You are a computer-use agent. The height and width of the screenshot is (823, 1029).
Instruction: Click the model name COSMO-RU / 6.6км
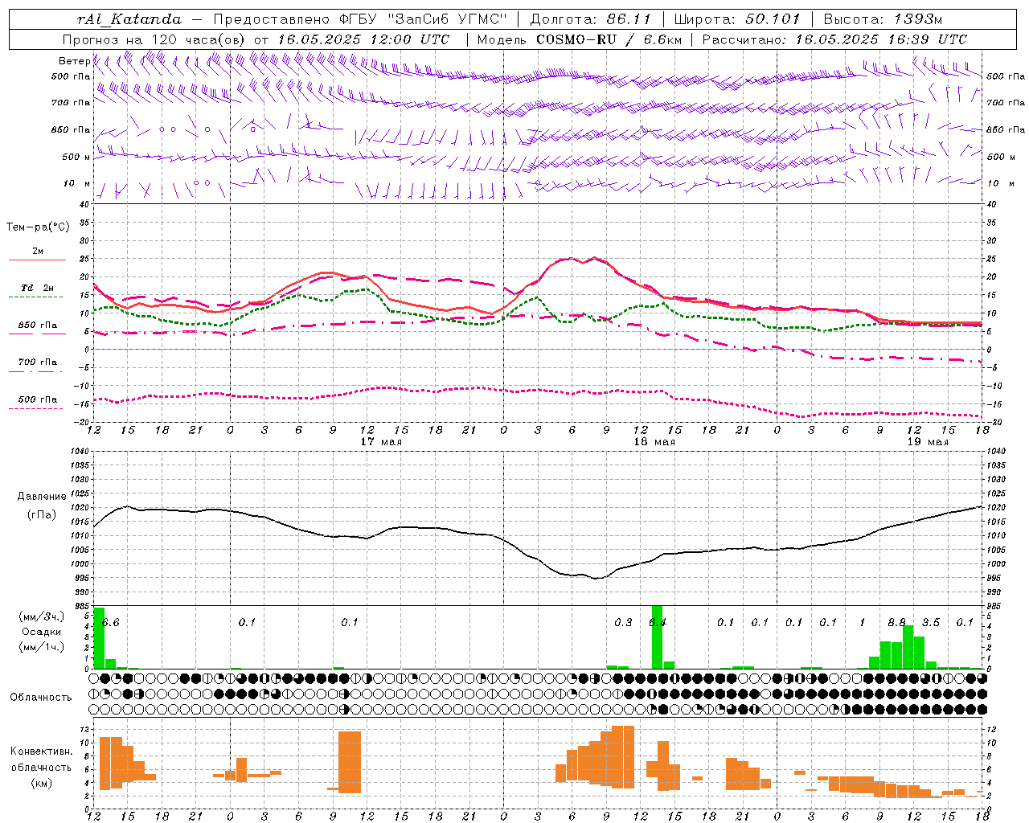(x=610, y=39)
